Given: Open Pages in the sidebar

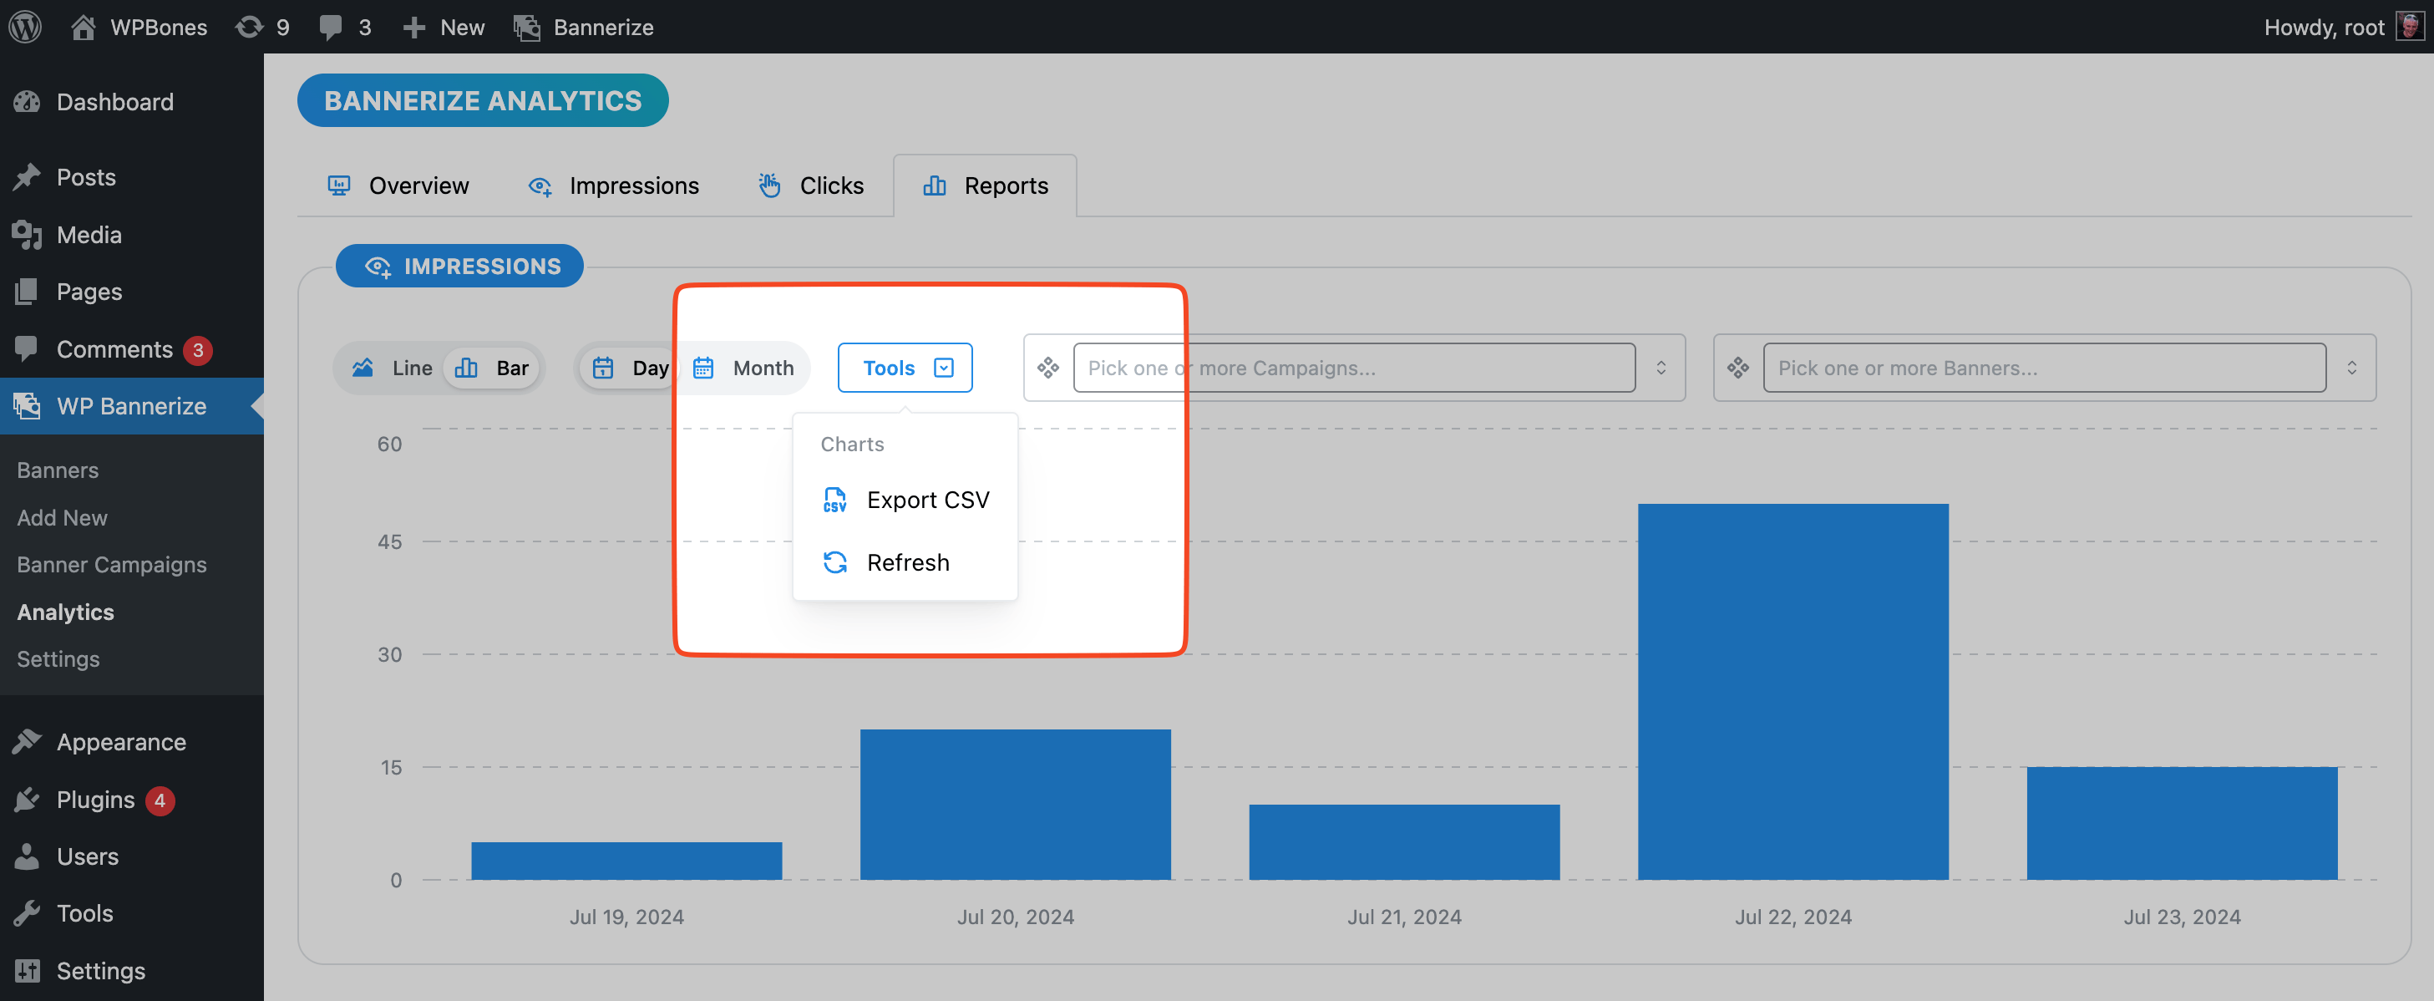Looking at the screenshot, I should pos(131,291).
